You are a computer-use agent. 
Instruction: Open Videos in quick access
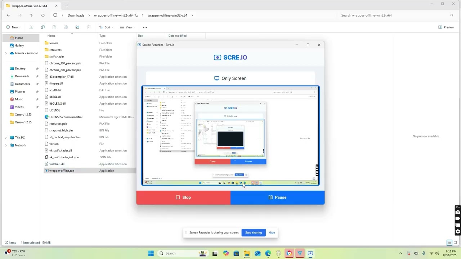click(x=19, y=107)
